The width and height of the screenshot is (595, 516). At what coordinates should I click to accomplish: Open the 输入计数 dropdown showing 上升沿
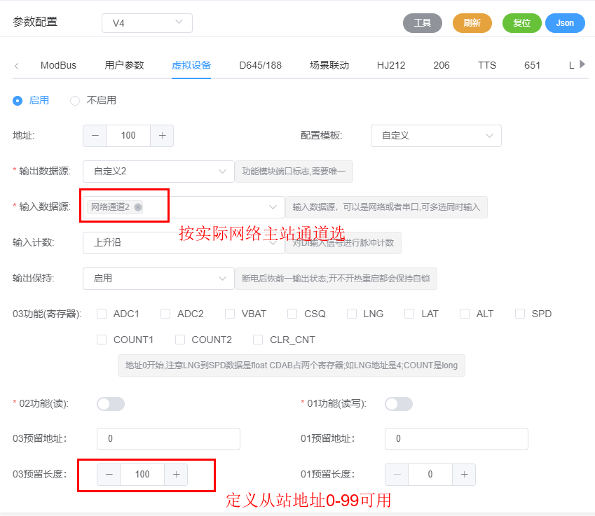click(x=184, y=243)
